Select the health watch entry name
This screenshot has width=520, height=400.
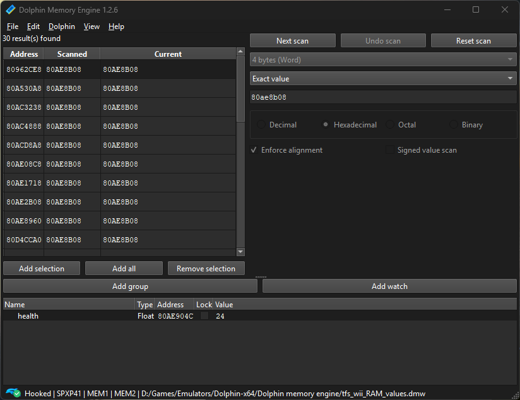coord(28,316)
